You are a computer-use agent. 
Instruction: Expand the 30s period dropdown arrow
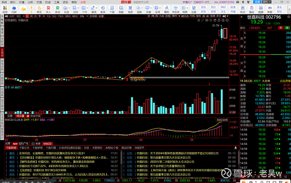point(87,16)
